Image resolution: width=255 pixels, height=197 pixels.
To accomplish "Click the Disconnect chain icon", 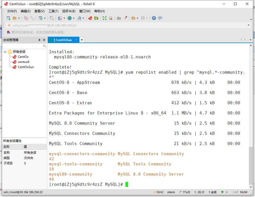I will [32, 18].
